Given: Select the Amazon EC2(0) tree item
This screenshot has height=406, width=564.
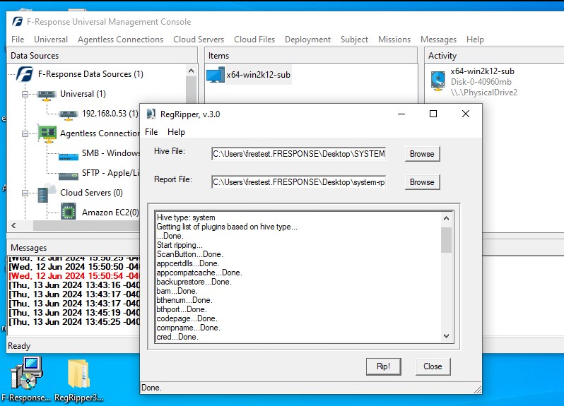Looking at the screenshot, I should pyautogui.click(x=110, y=213).
